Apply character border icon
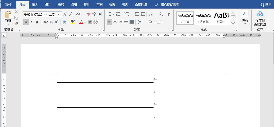This screenshot has width=274, height=127. click(x=100, y=14)
